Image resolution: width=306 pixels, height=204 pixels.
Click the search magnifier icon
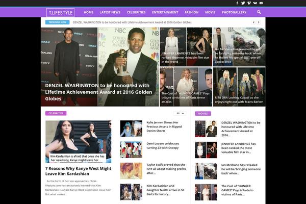coord(259,12)
